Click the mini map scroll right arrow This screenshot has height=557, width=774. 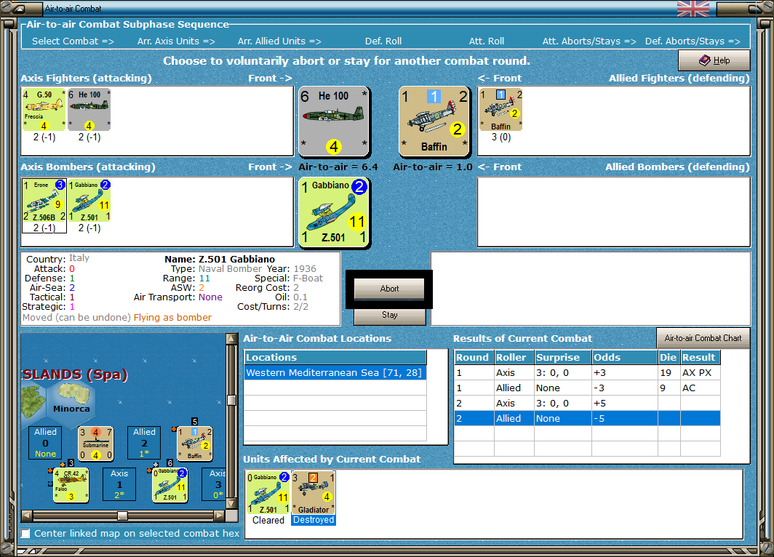coord(220,515)
